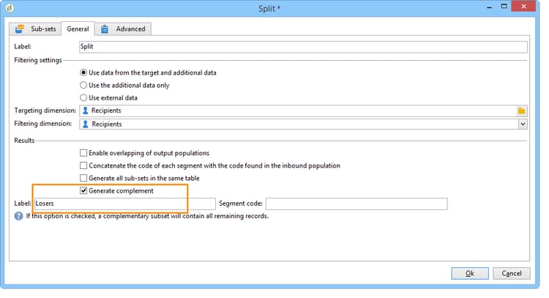Viewport: 549px width, 298px height.
Task: Minimize the Split window
Action: [489, 7]
